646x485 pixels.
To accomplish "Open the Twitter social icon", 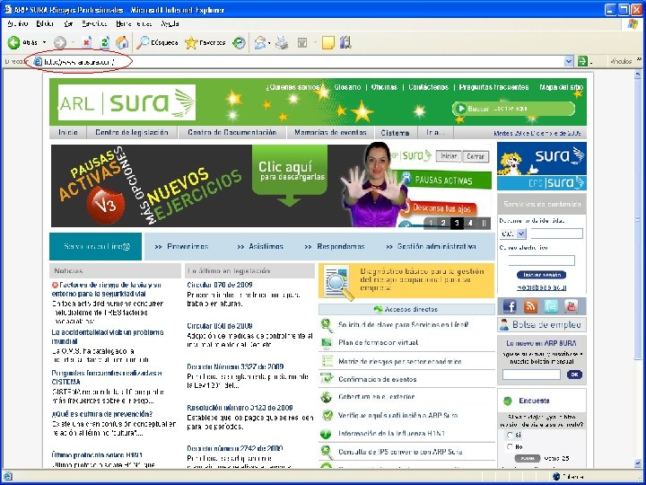I will tap(551, 306).
